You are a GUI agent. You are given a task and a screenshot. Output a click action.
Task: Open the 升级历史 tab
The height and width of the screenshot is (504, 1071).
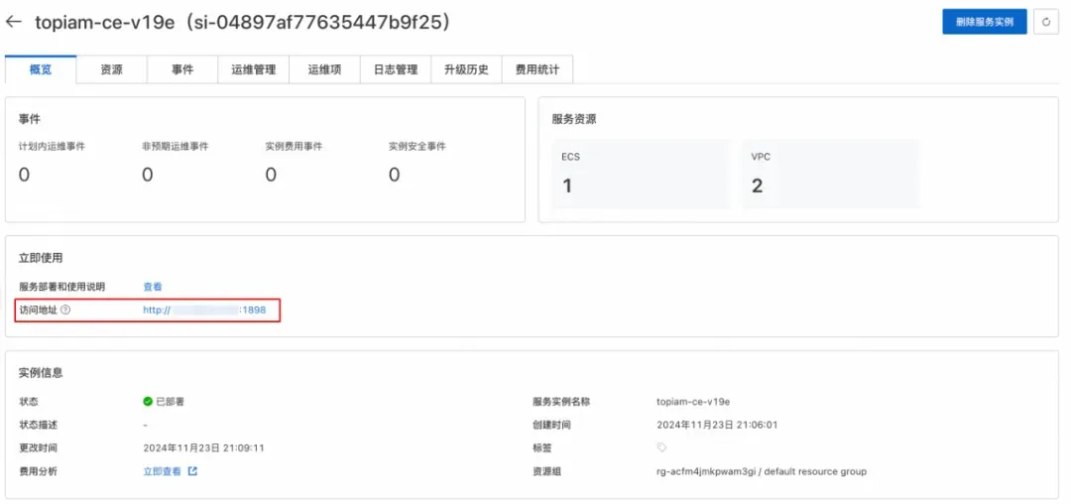[x=466, y=69]
